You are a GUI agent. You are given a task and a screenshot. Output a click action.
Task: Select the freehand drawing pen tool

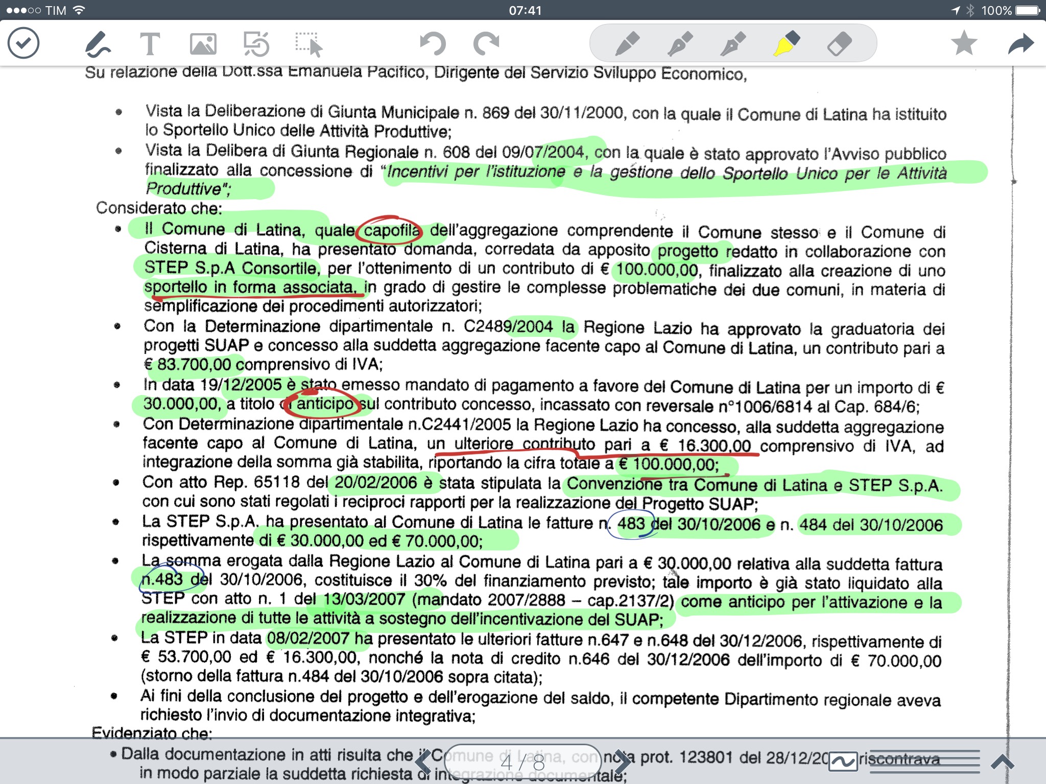pos(98,43)
